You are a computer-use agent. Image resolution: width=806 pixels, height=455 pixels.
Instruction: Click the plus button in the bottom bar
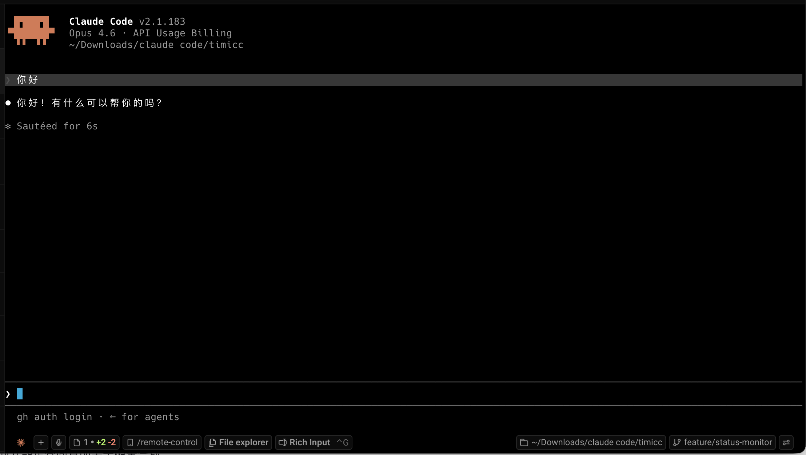(x=41, y=442)
